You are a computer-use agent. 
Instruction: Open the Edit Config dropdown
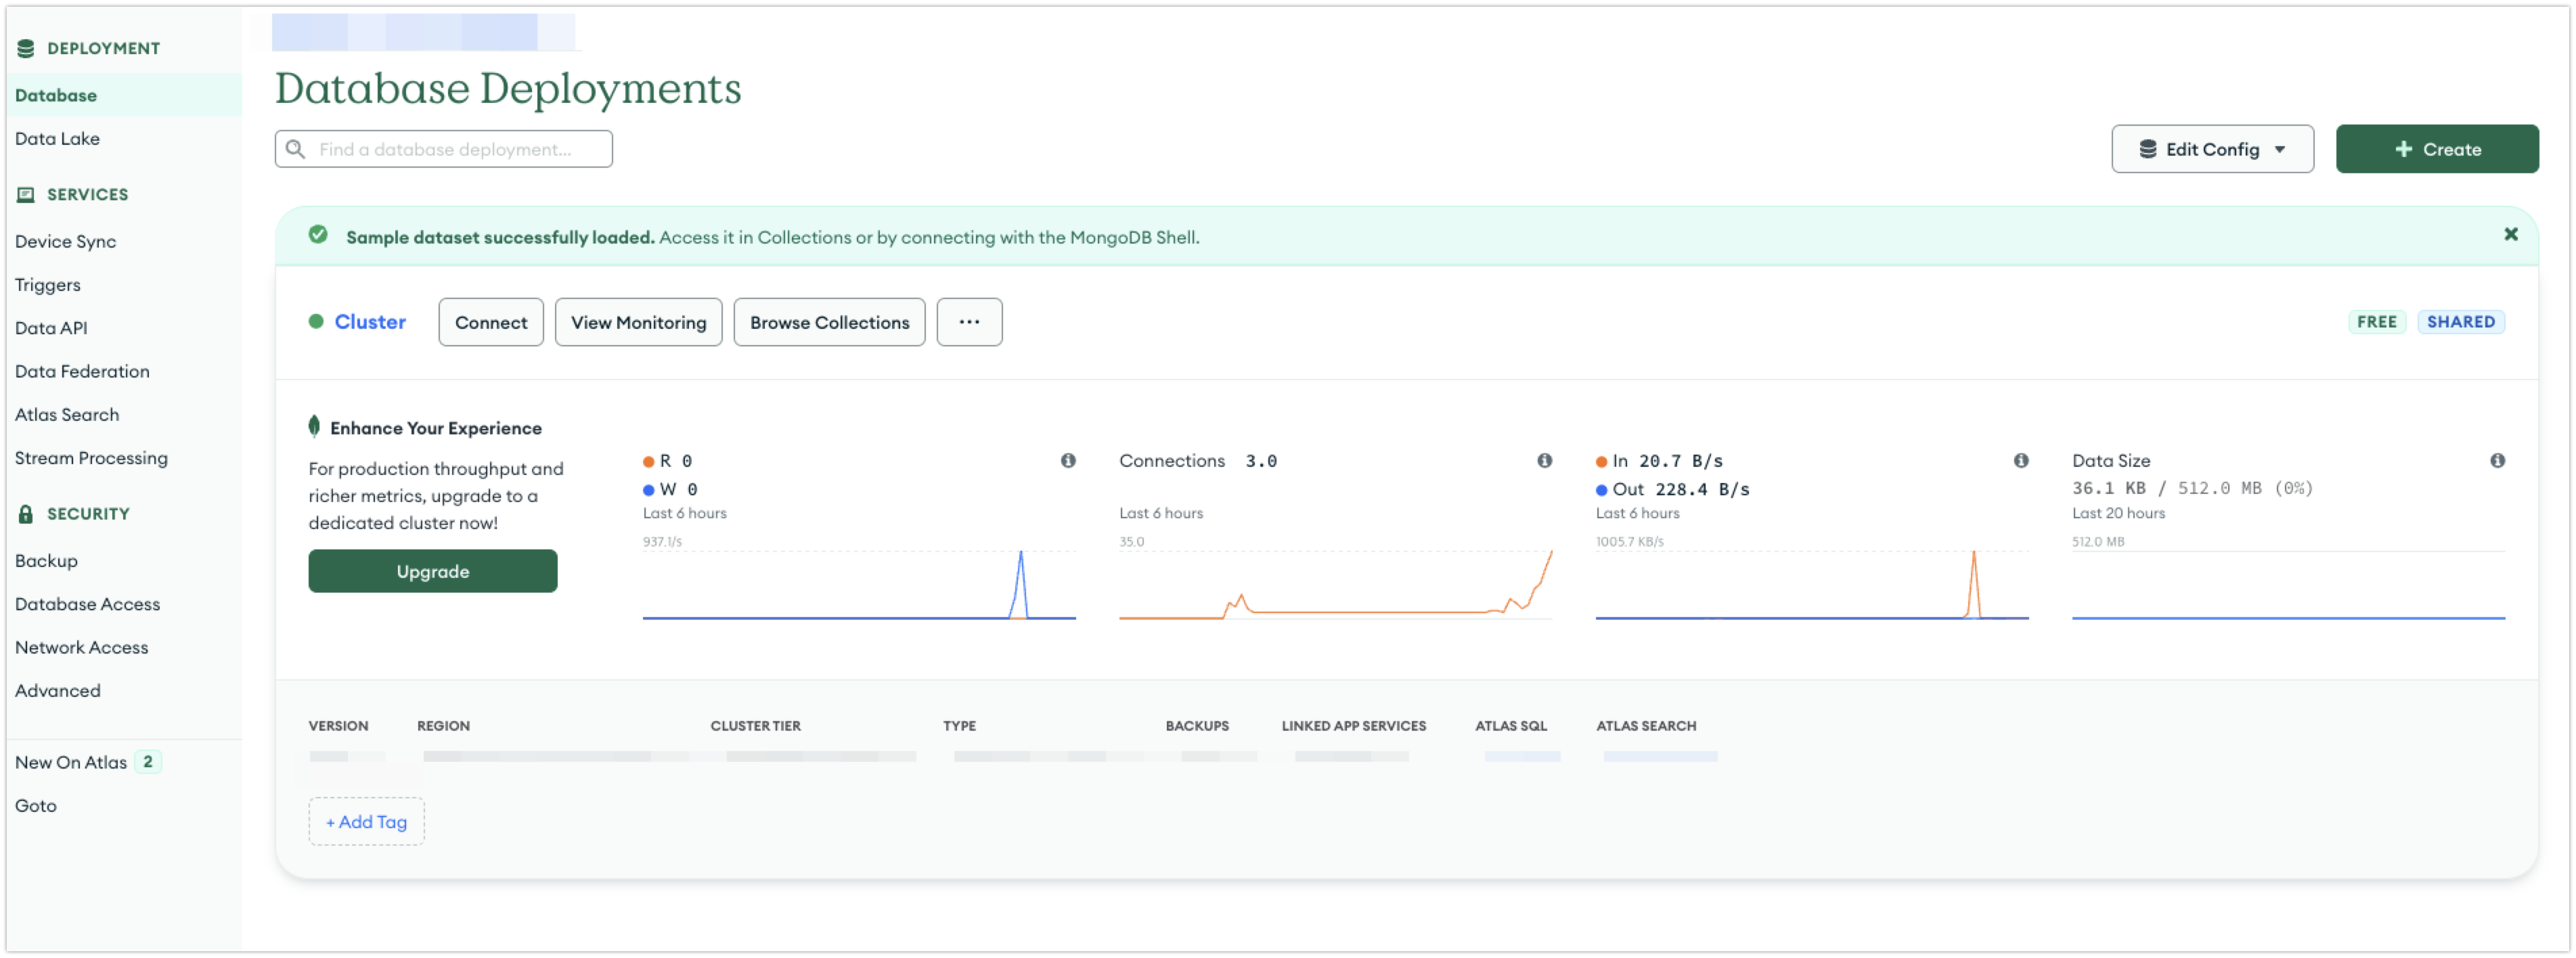(x=2211, y=149)
